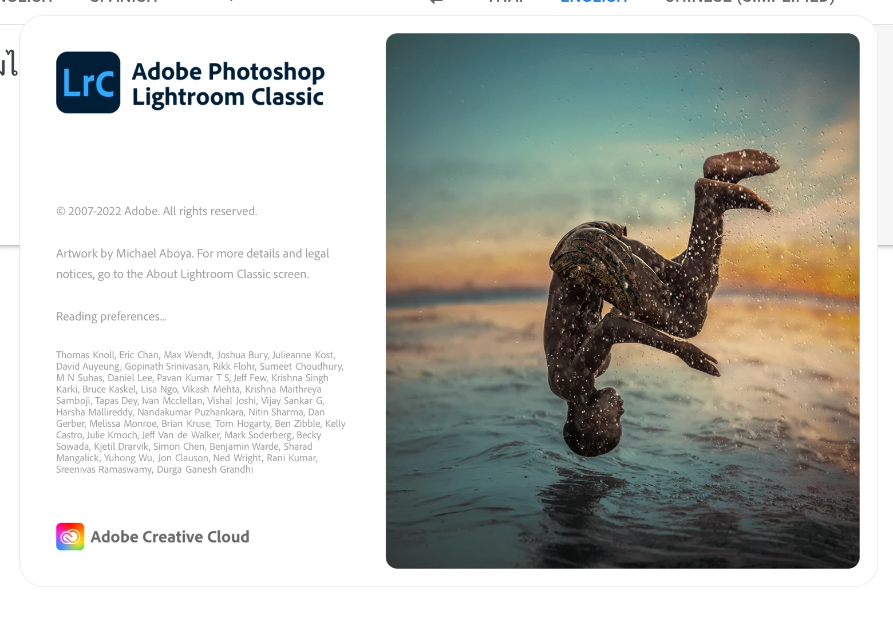Click the Thomas Knoll credits paragraph

(x=201, y=412)
